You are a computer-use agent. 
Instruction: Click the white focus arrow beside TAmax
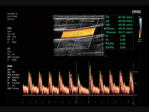pos(105,29)
